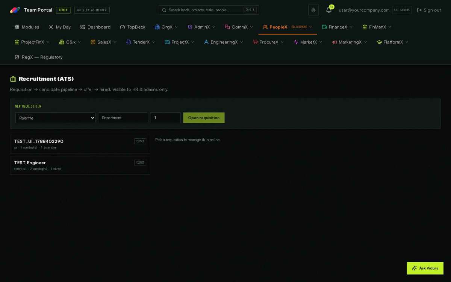Click the Modules grid icon
Viewport: 451px width, 282px height.
17,27
